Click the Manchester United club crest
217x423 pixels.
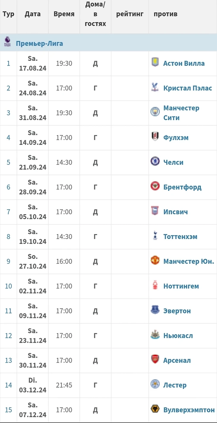point(155,260)
